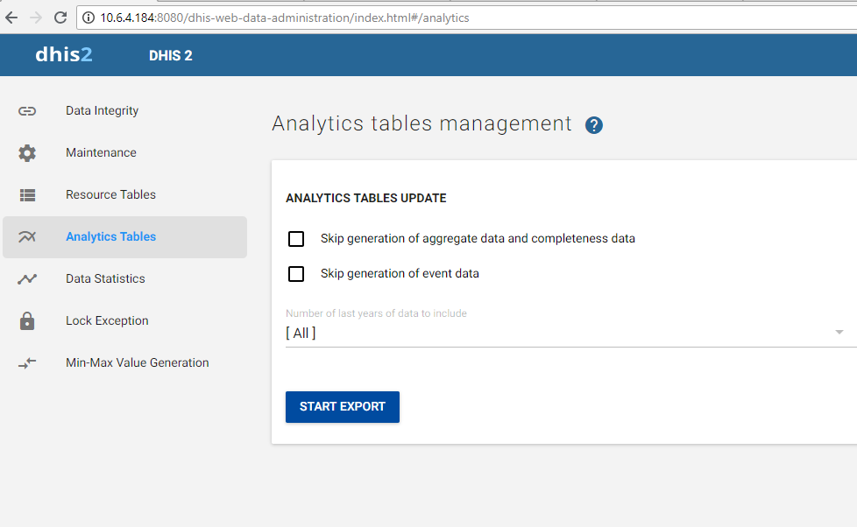Click the Analytics Tables chart icon

point(27,237)
